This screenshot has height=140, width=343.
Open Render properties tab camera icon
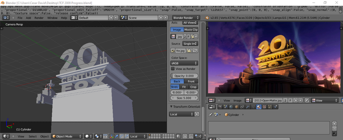tap(220, 107)
